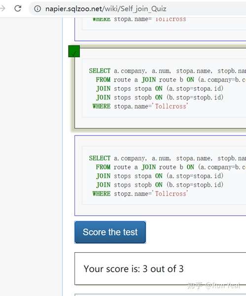Go forward with the browser arrow

click(x=2, y=8)
